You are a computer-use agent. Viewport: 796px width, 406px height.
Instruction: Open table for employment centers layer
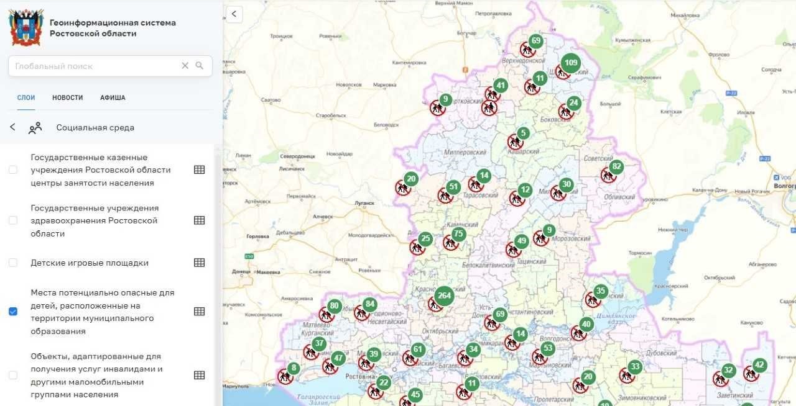(199, 170)
